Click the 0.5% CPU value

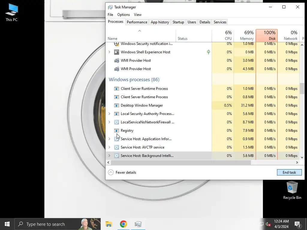coord(228,105)
